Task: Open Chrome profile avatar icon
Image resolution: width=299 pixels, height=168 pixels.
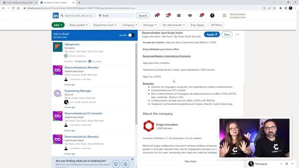Action: 291,8
